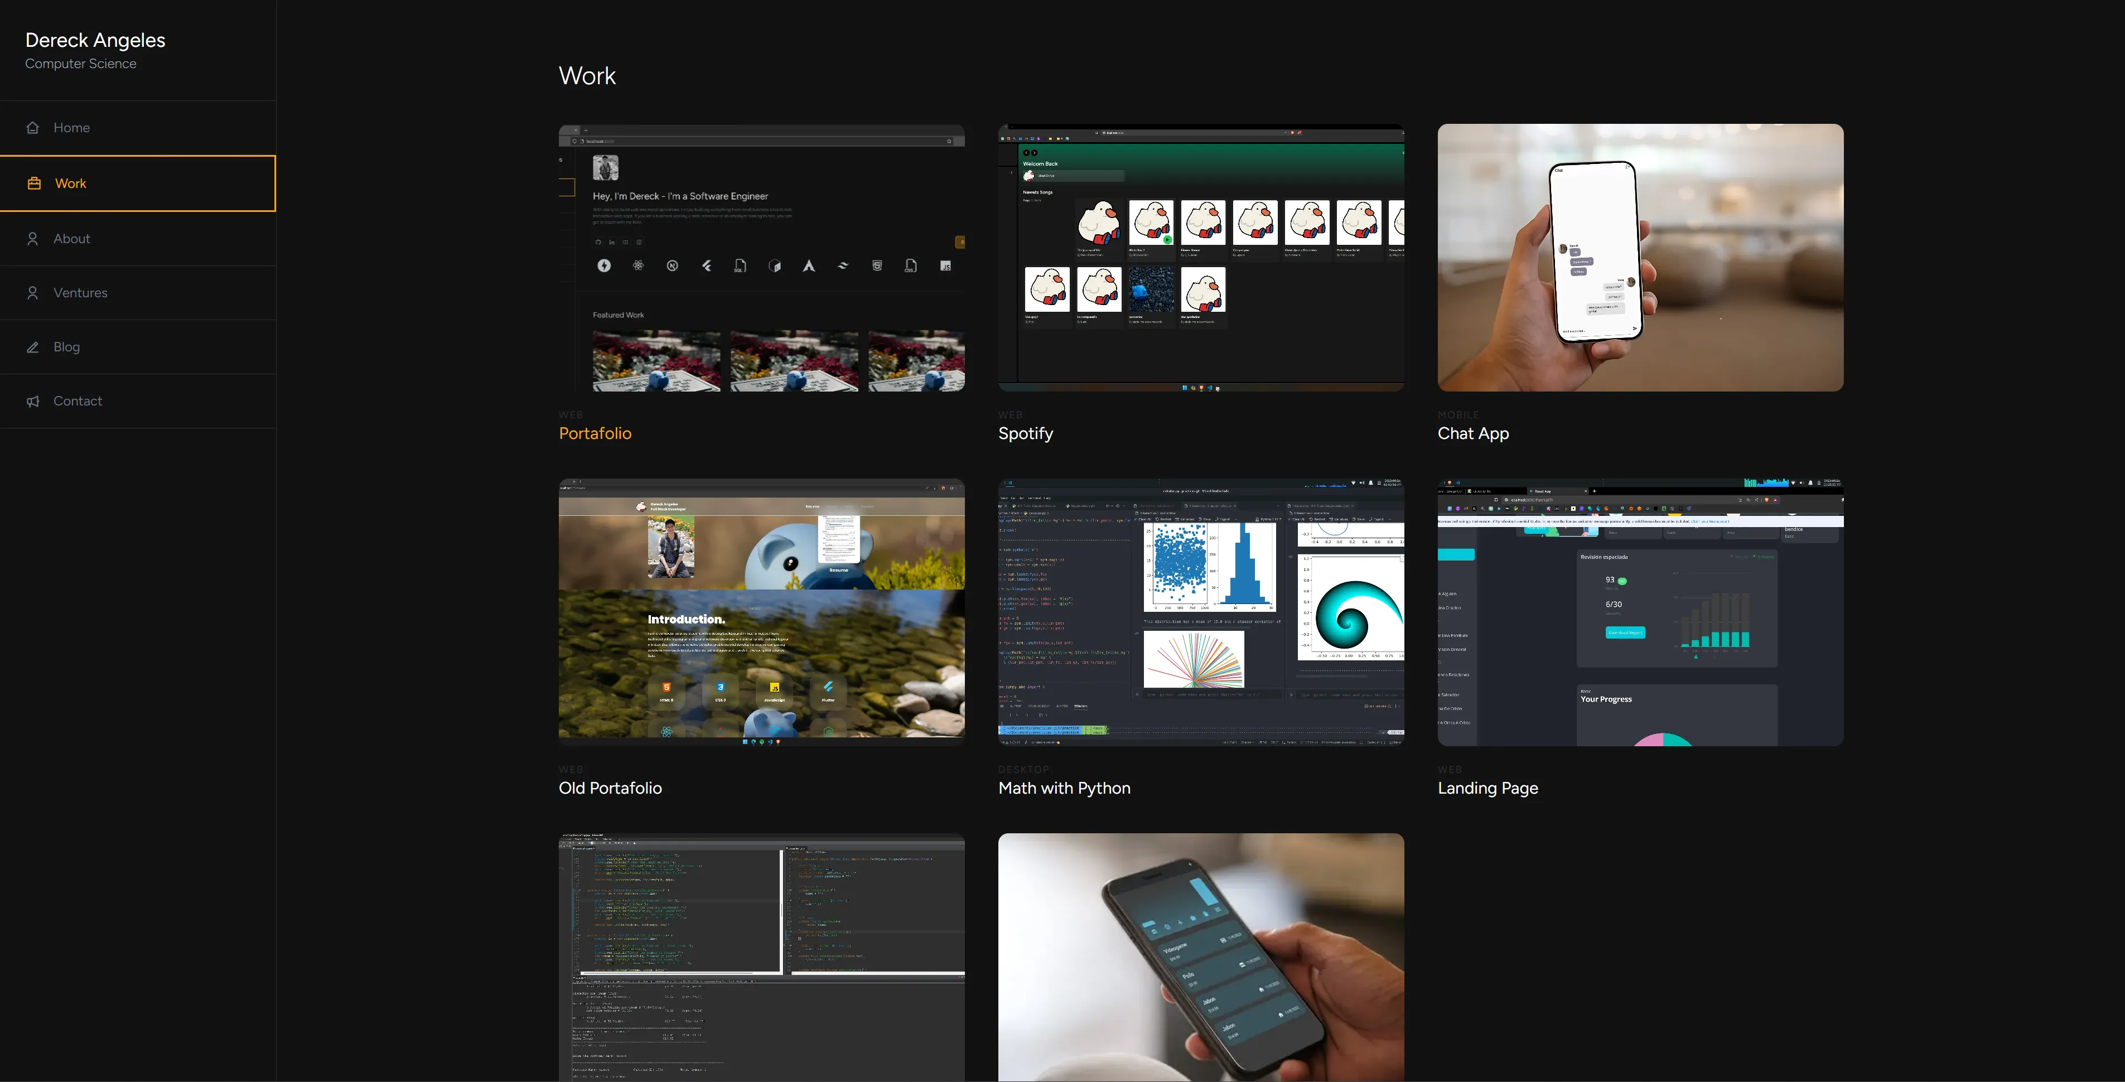The image size is (2125, 1082).
Task: Open the Spotify project screenshot thumbnail
Action: (1201, 257)
